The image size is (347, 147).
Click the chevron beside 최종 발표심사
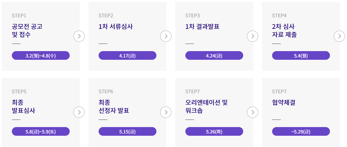tap(79, 112)
